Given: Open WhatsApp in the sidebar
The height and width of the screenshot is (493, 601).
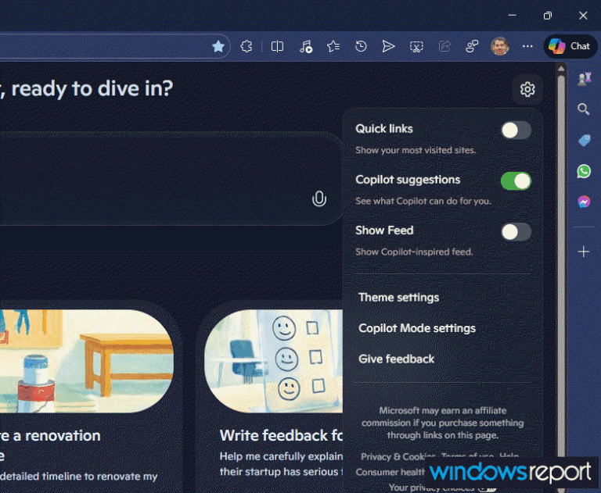Looking at the screenshot, I should tap(584, 171).
